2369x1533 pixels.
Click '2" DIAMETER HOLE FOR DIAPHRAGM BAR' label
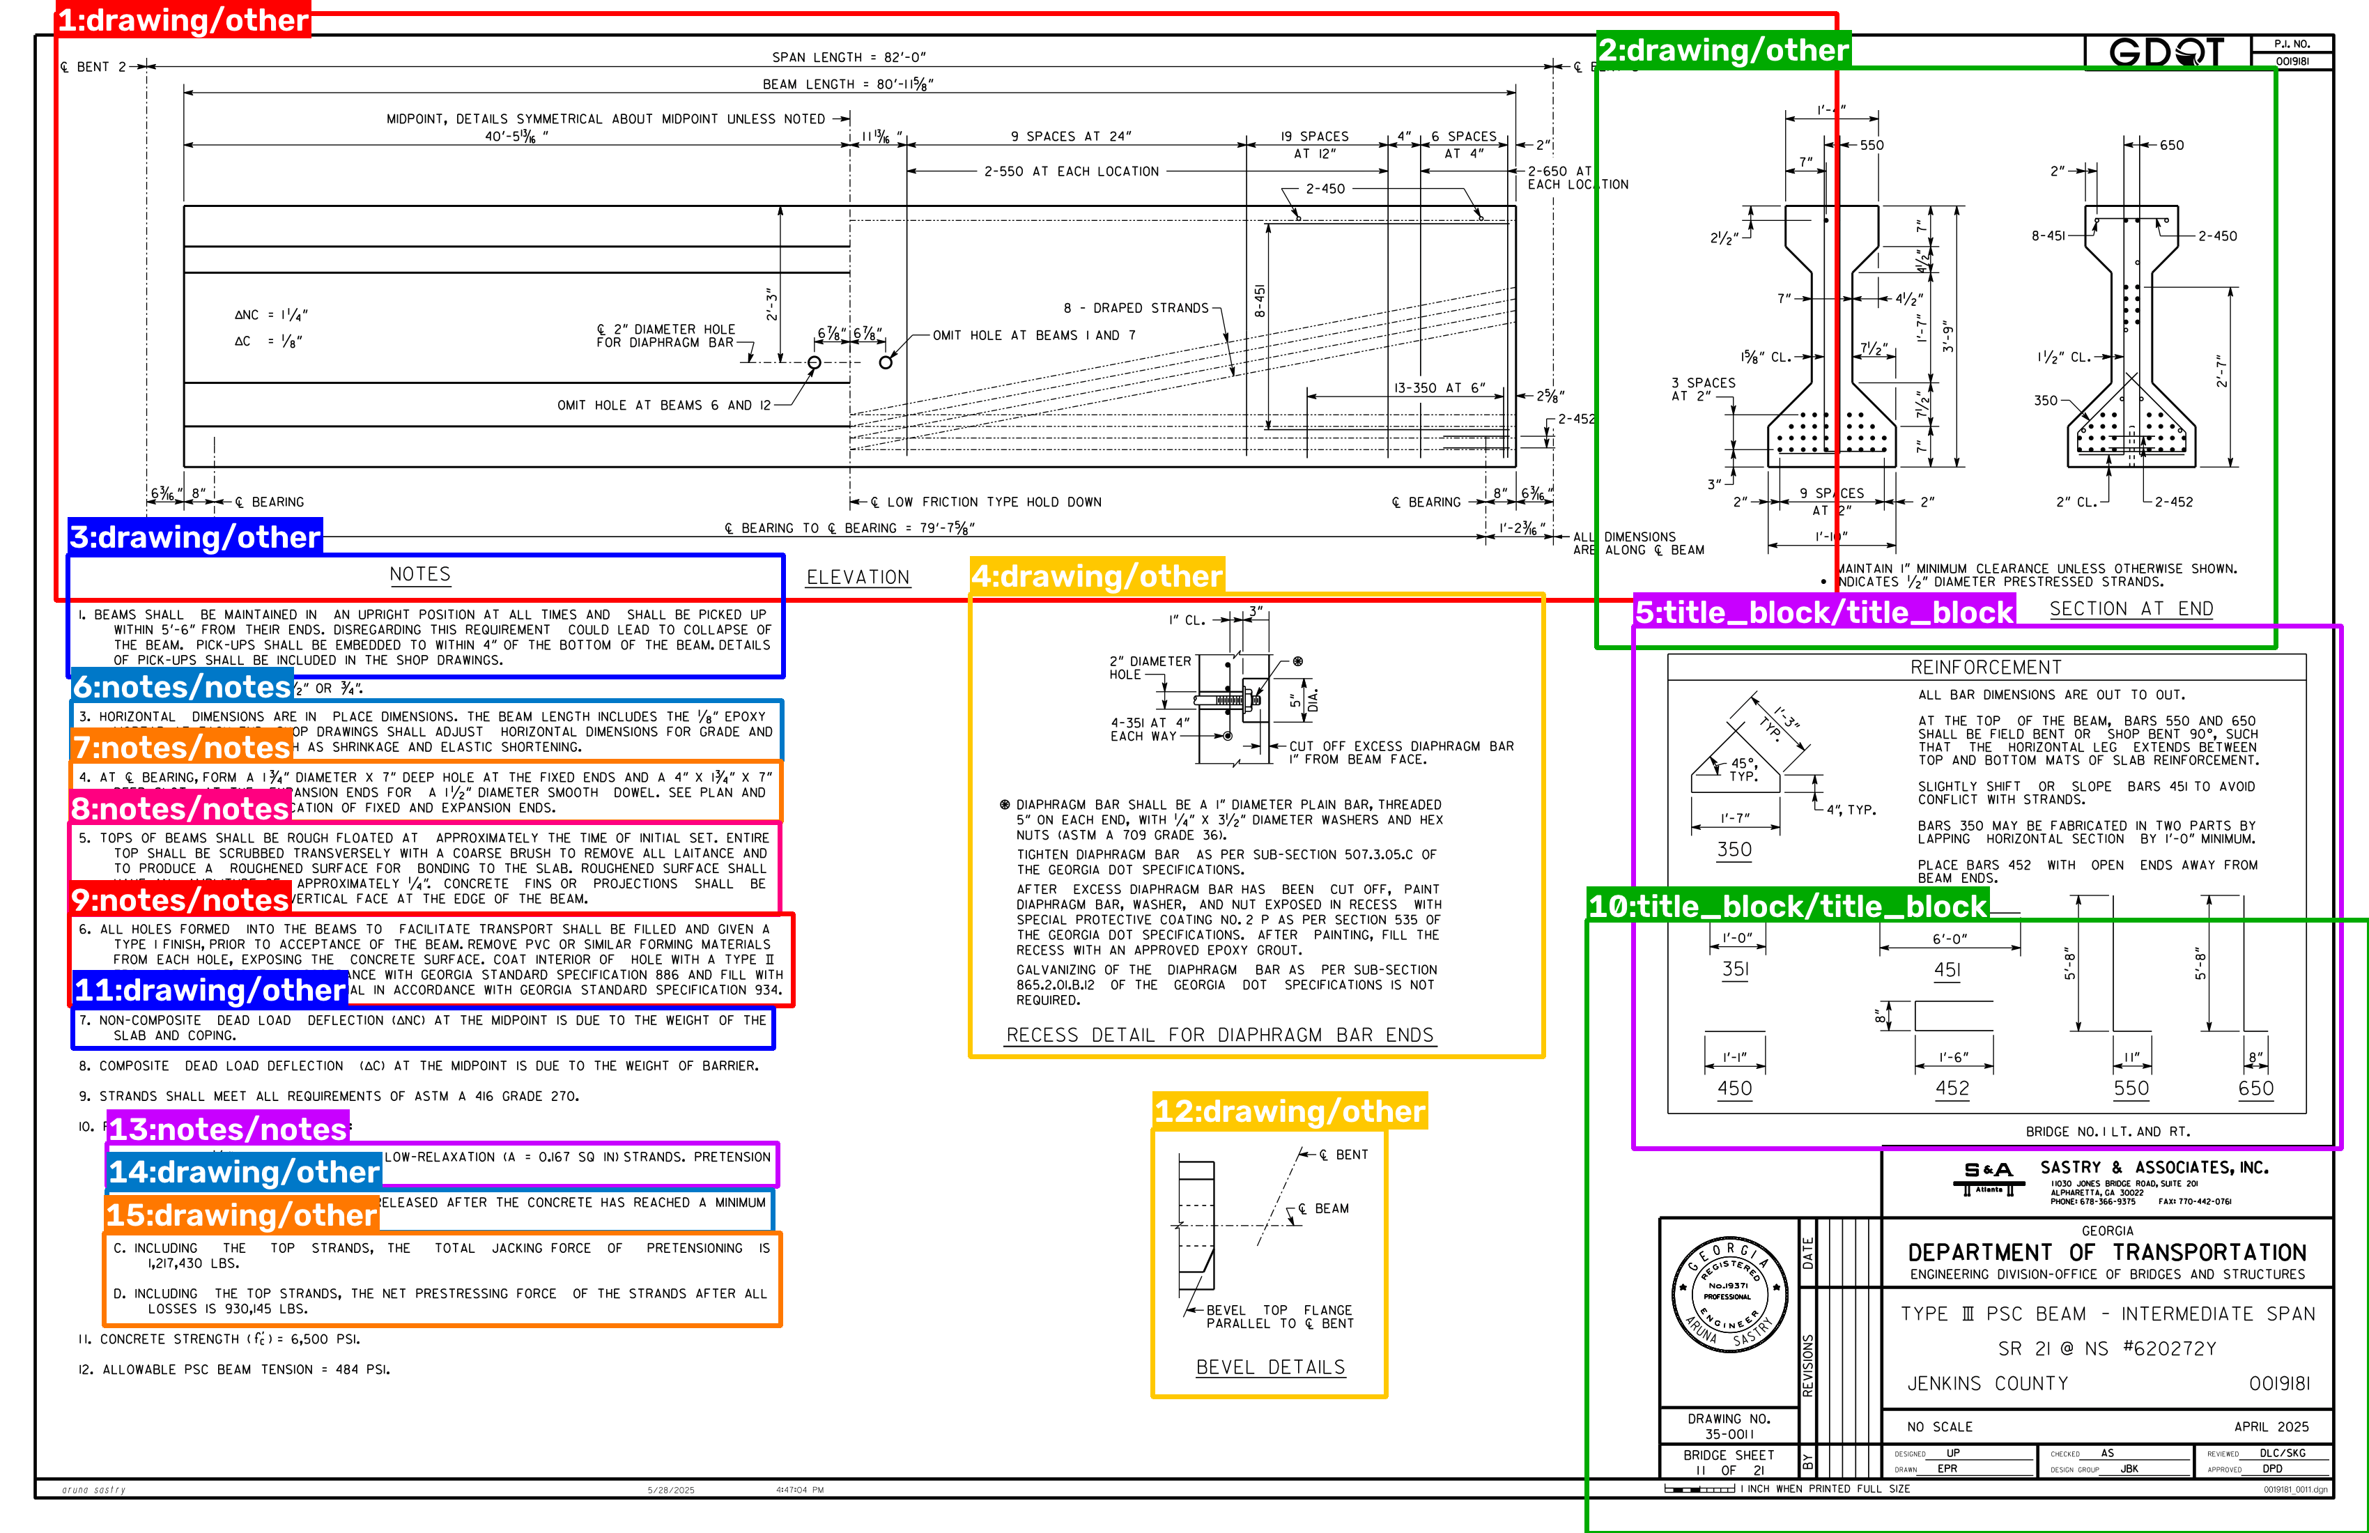tap(666, 335)
